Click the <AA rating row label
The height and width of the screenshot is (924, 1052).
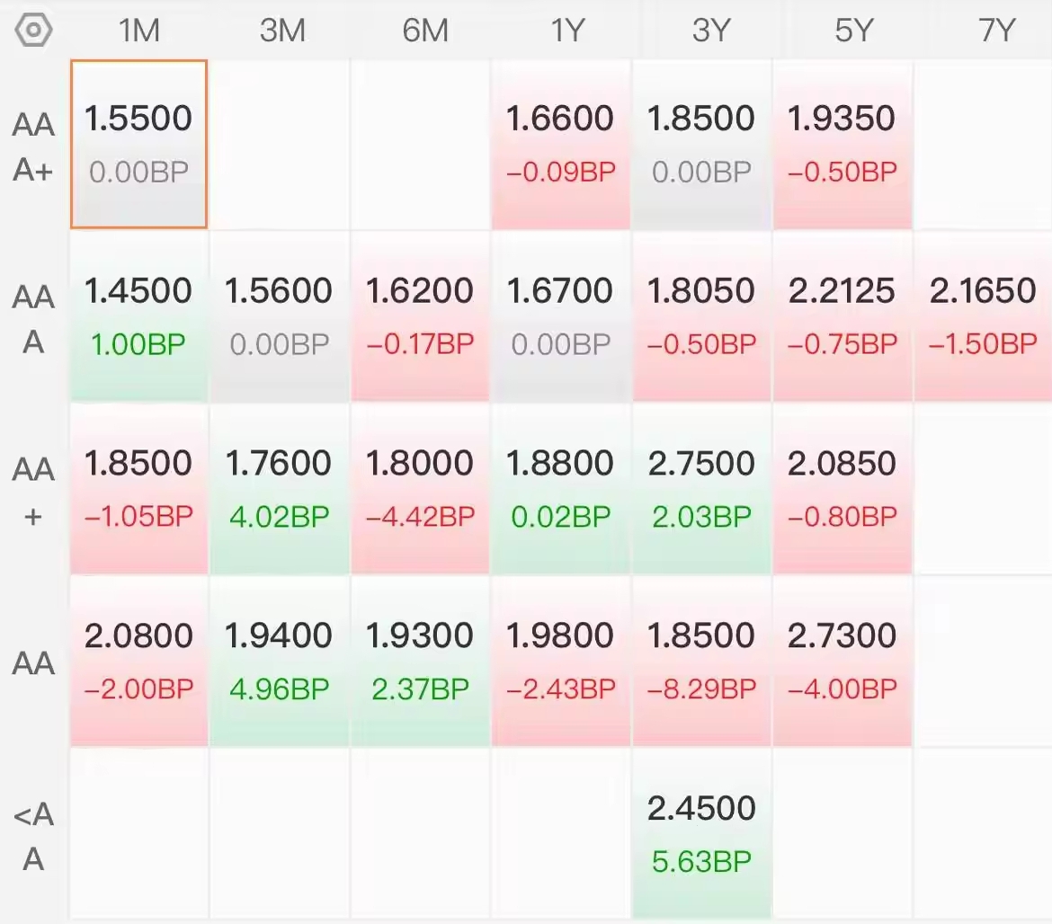(33, 837)
